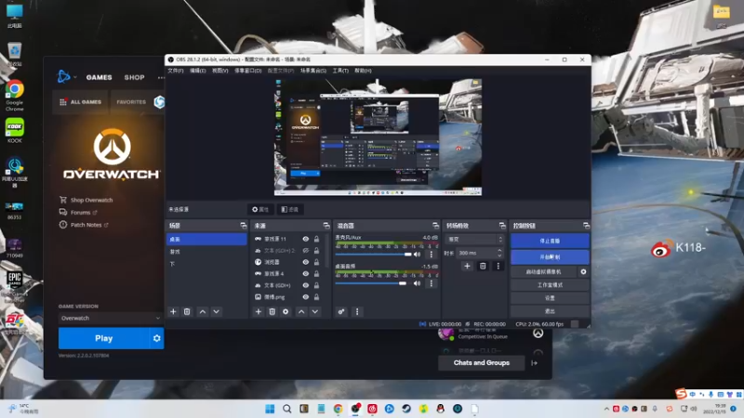Open transition properties three-dot menu

498,267
